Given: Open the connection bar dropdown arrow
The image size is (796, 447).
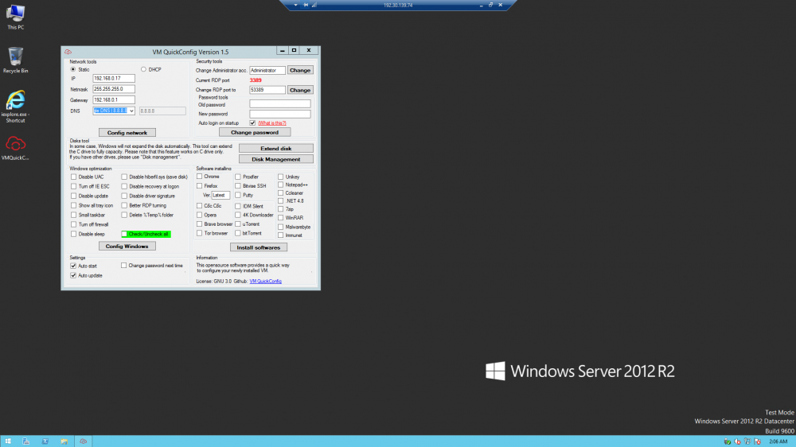Looking at the screenshot, I should point(295,5).
